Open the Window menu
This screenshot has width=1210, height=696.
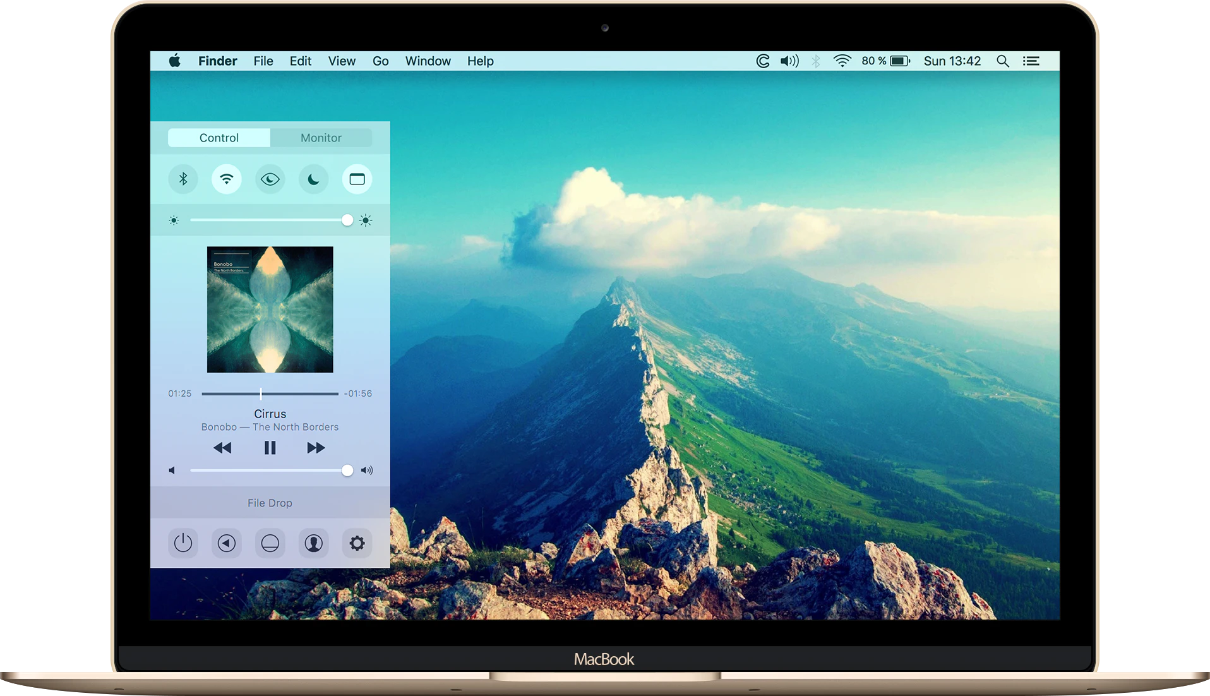pos(428,61)
